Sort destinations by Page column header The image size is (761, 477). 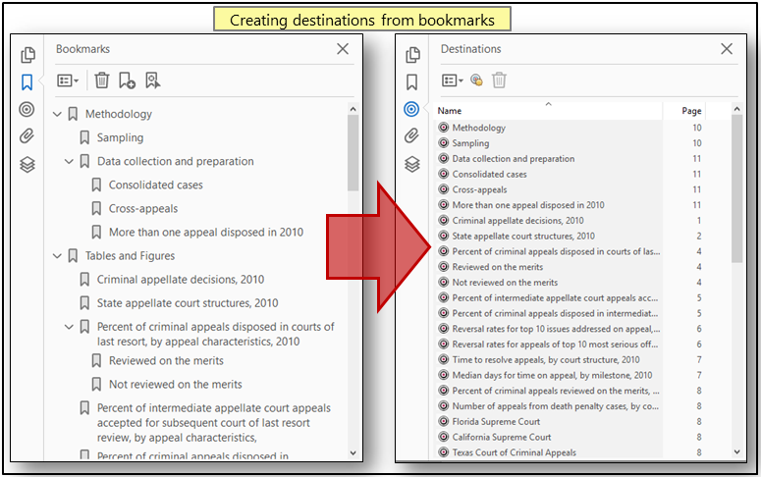click(691, 111)
